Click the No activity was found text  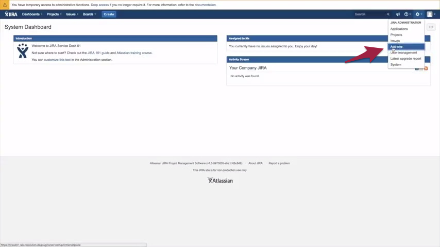pos(244,76)
